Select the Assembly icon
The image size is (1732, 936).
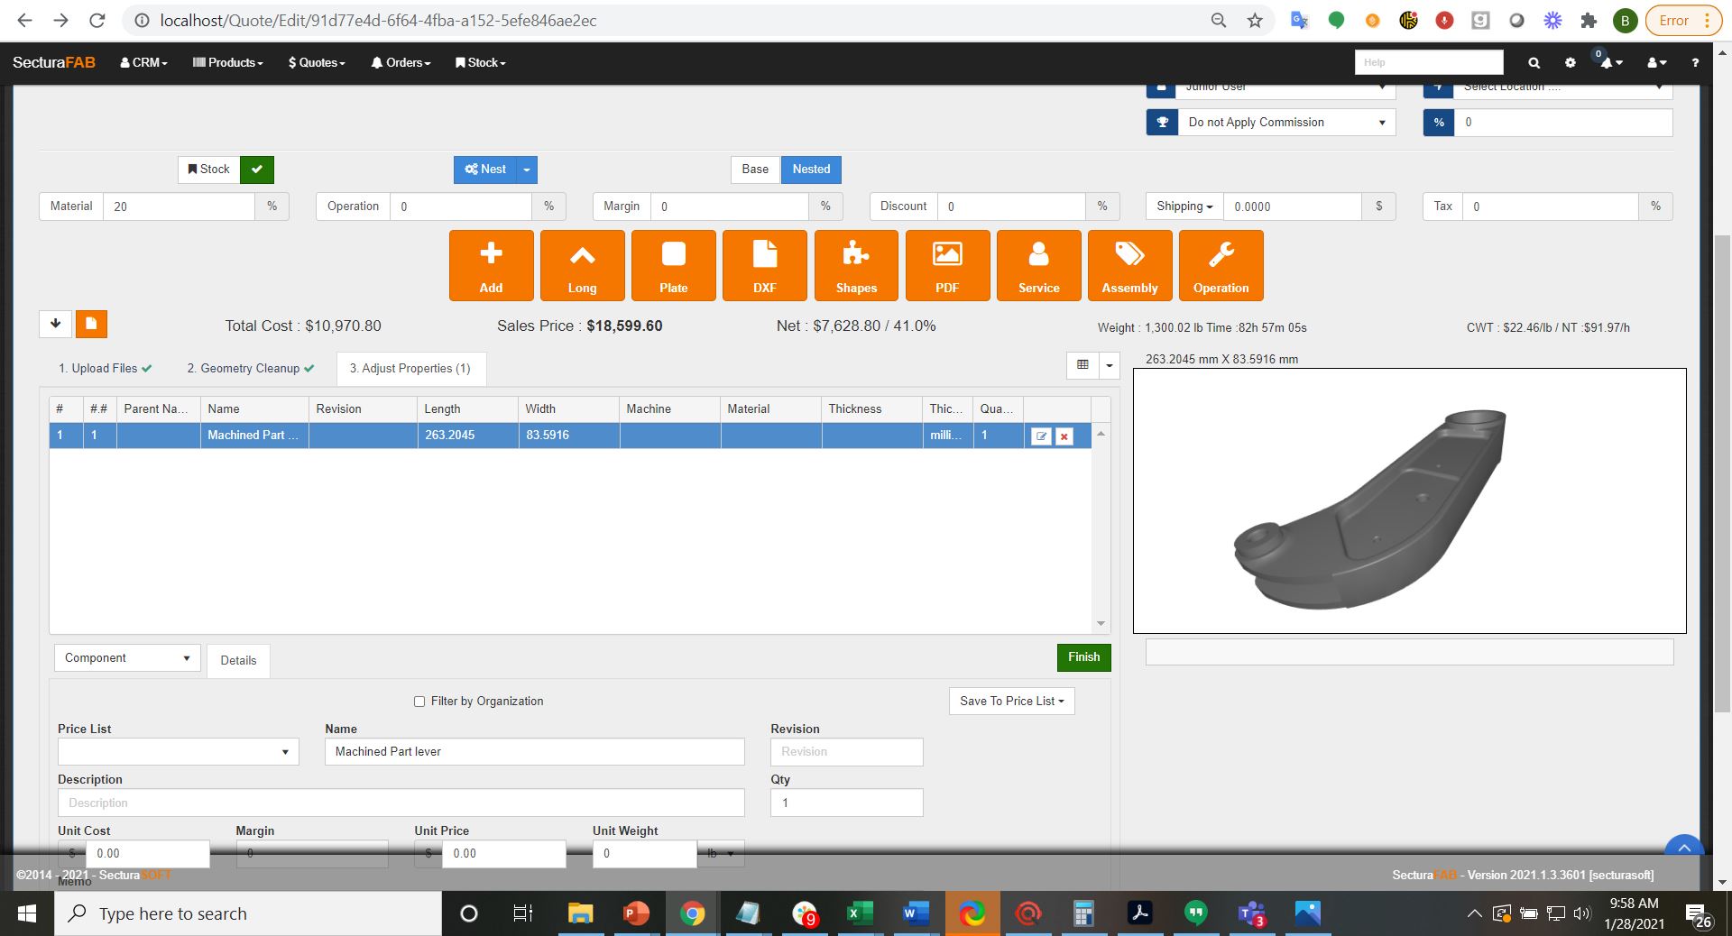click(1129, 265)
